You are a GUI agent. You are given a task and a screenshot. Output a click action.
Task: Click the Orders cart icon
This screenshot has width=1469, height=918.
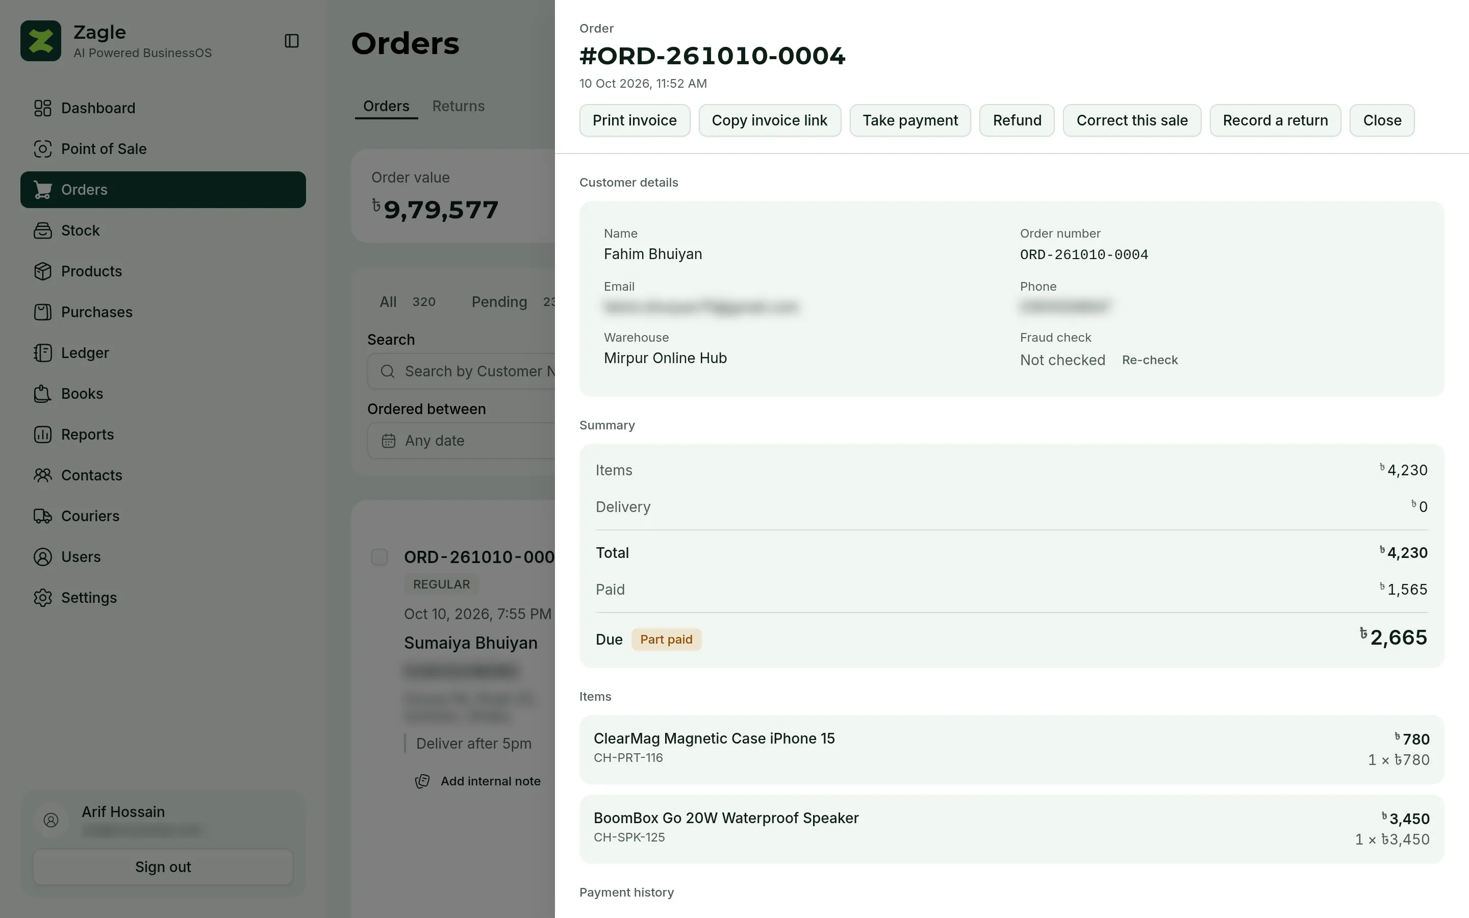tap(42, 189)
